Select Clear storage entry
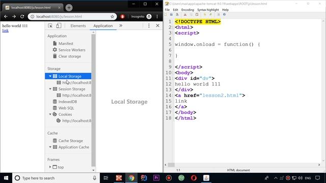The image size is (326, 183). click(x=70, y=56)
